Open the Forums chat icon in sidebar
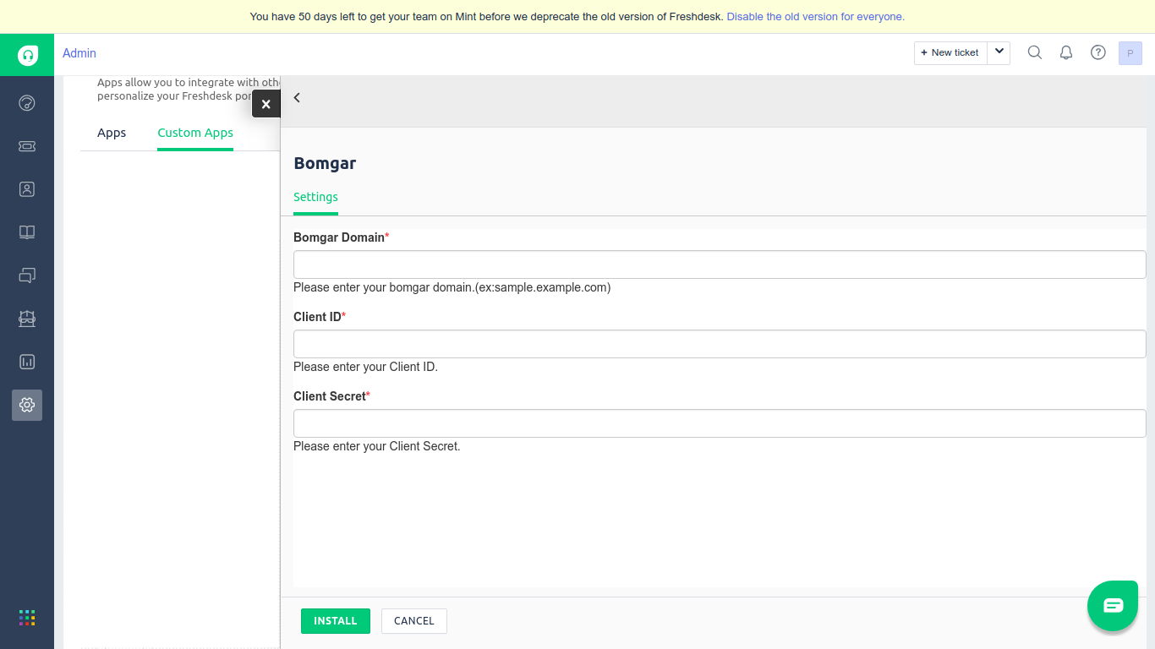The image size is (1155, 649). click(x=27, y=275)
